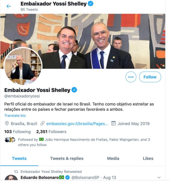Open the embassies.gov.il website link

(77, 124)
